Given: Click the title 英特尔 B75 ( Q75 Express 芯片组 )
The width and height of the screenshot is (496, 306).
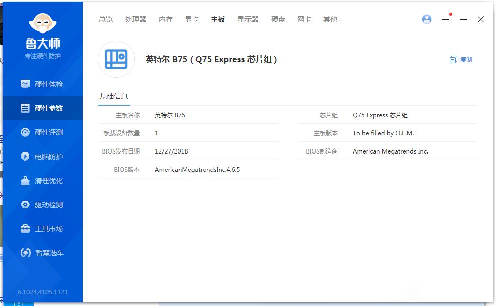Looking at the screenshot, I should (x=211, y=60).
